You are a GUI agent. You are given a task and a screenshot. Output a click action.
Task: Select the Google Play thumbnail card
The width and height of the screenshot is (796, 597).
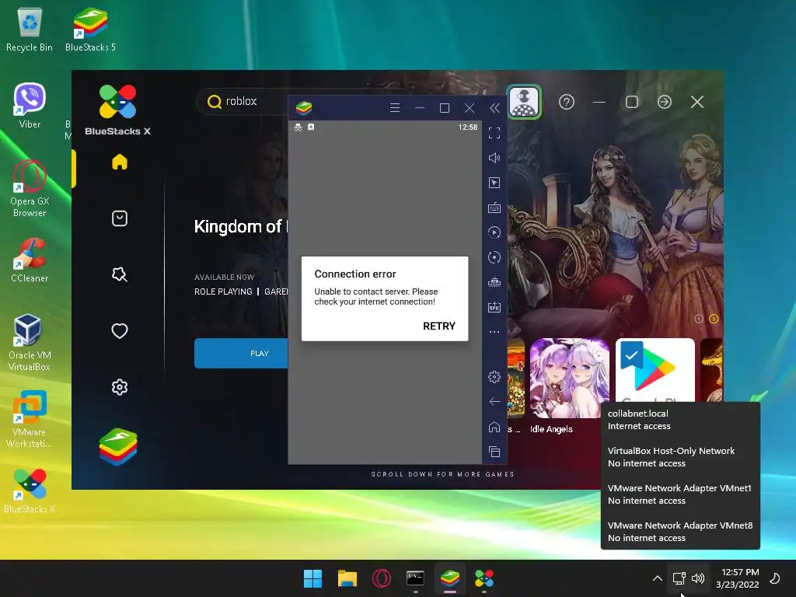coord(655,371)
